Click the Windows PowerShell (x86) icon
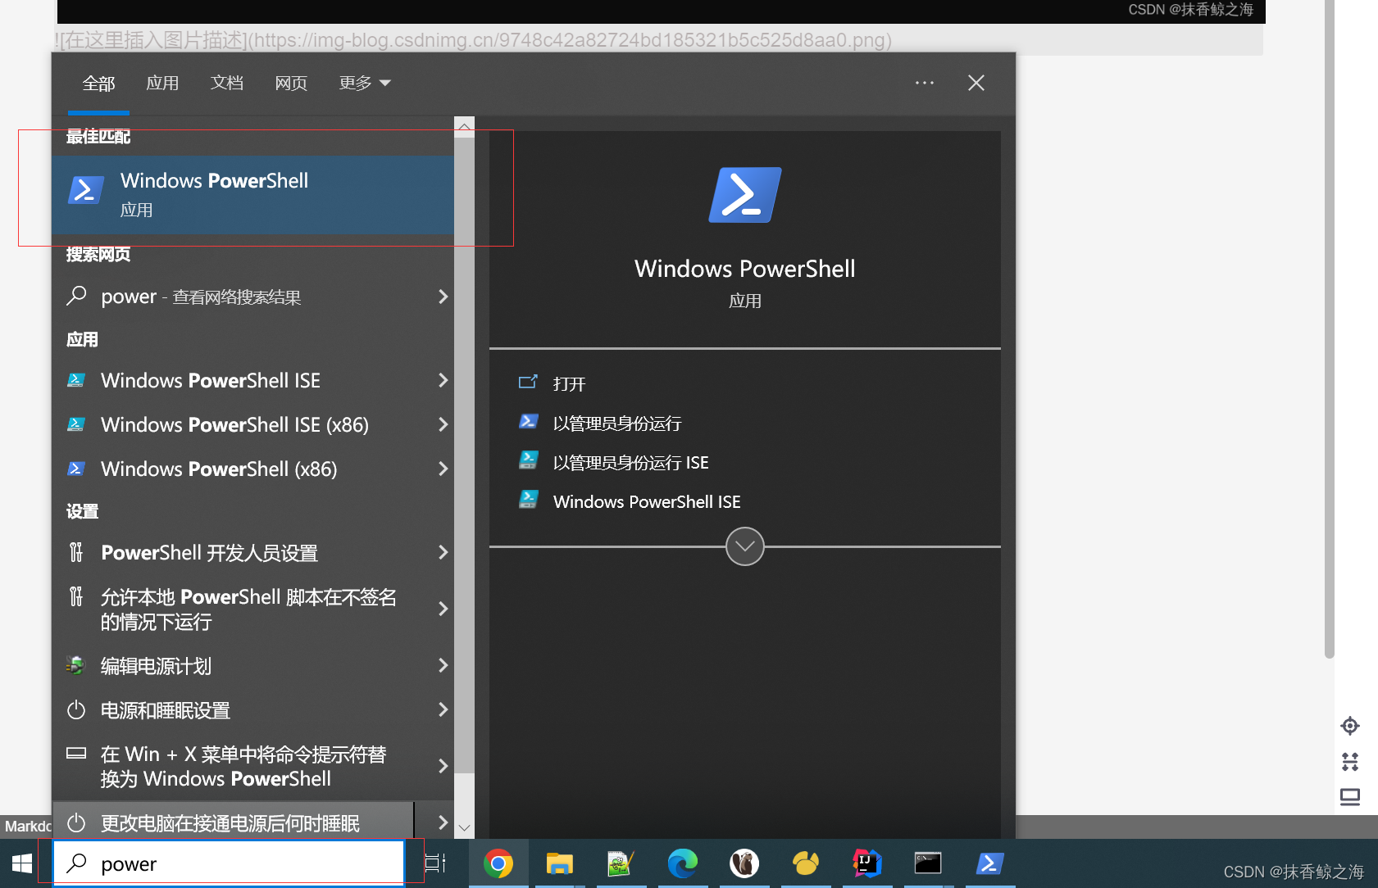Image resolution: width=1378 pixels, height=888 pixels. point(75,469)
